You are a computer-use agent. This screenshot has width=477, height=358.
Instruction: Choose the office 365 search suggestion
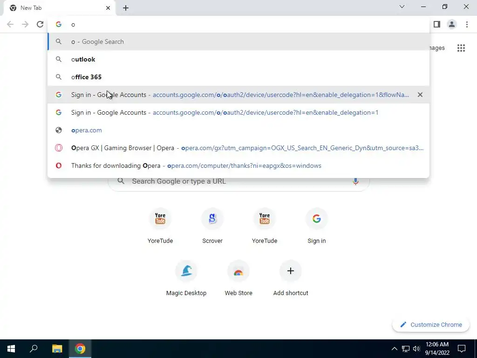click(x=238, y=77)
